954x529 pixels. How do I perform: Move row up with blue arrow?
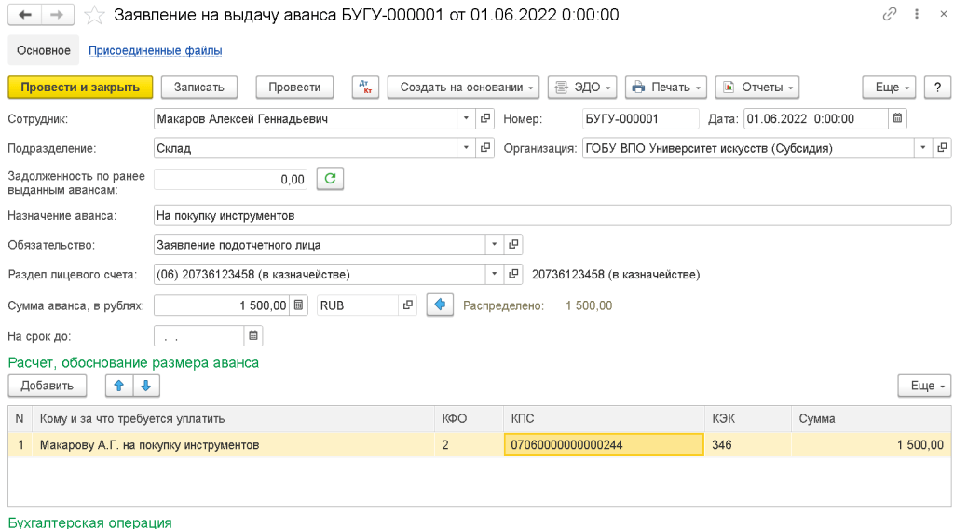tap(118, 386)
